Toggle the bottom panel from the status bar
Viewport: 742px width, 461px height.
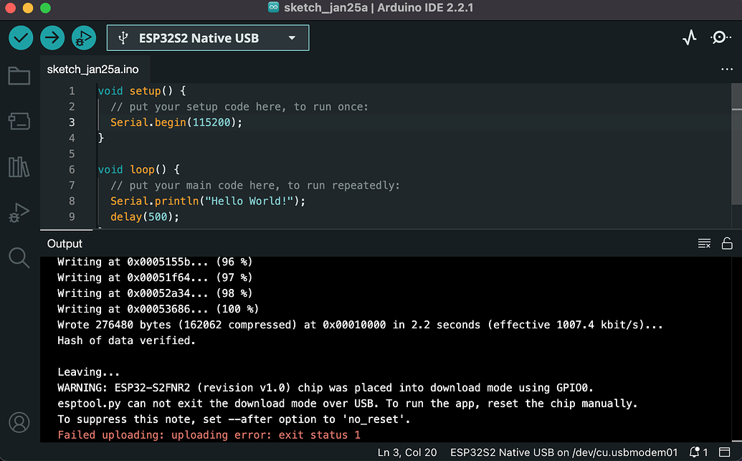click(x=724, y=452)
